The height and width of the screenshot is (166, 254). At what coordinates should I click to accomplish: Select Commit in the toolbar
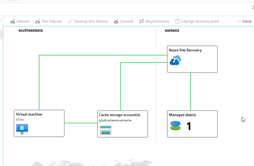tap(124, 21)
